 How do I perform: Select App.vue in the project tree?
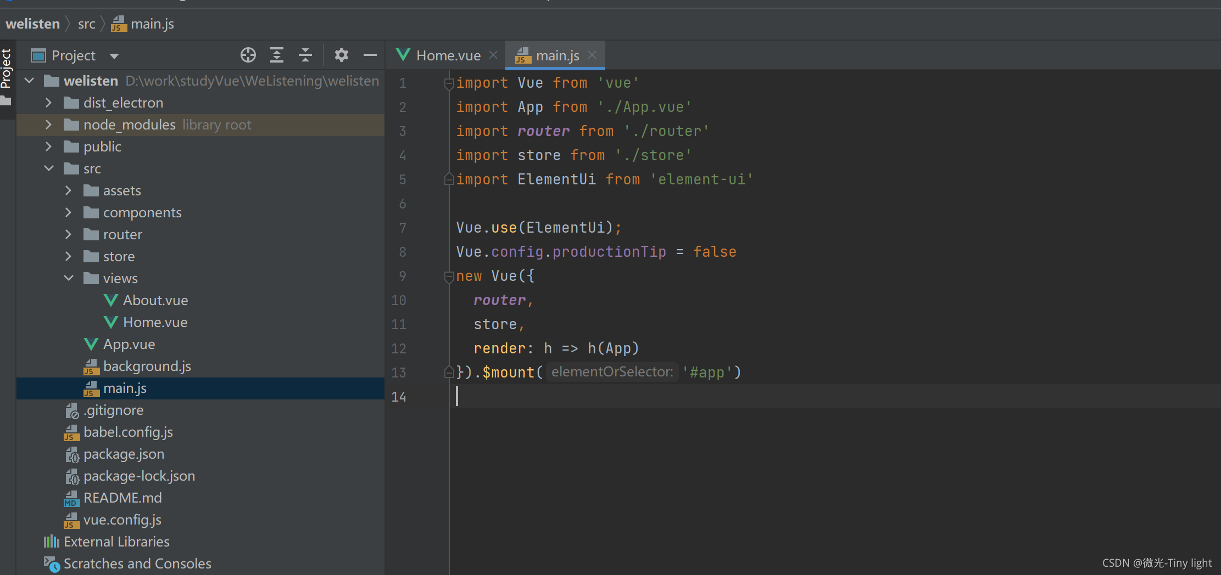129,344
